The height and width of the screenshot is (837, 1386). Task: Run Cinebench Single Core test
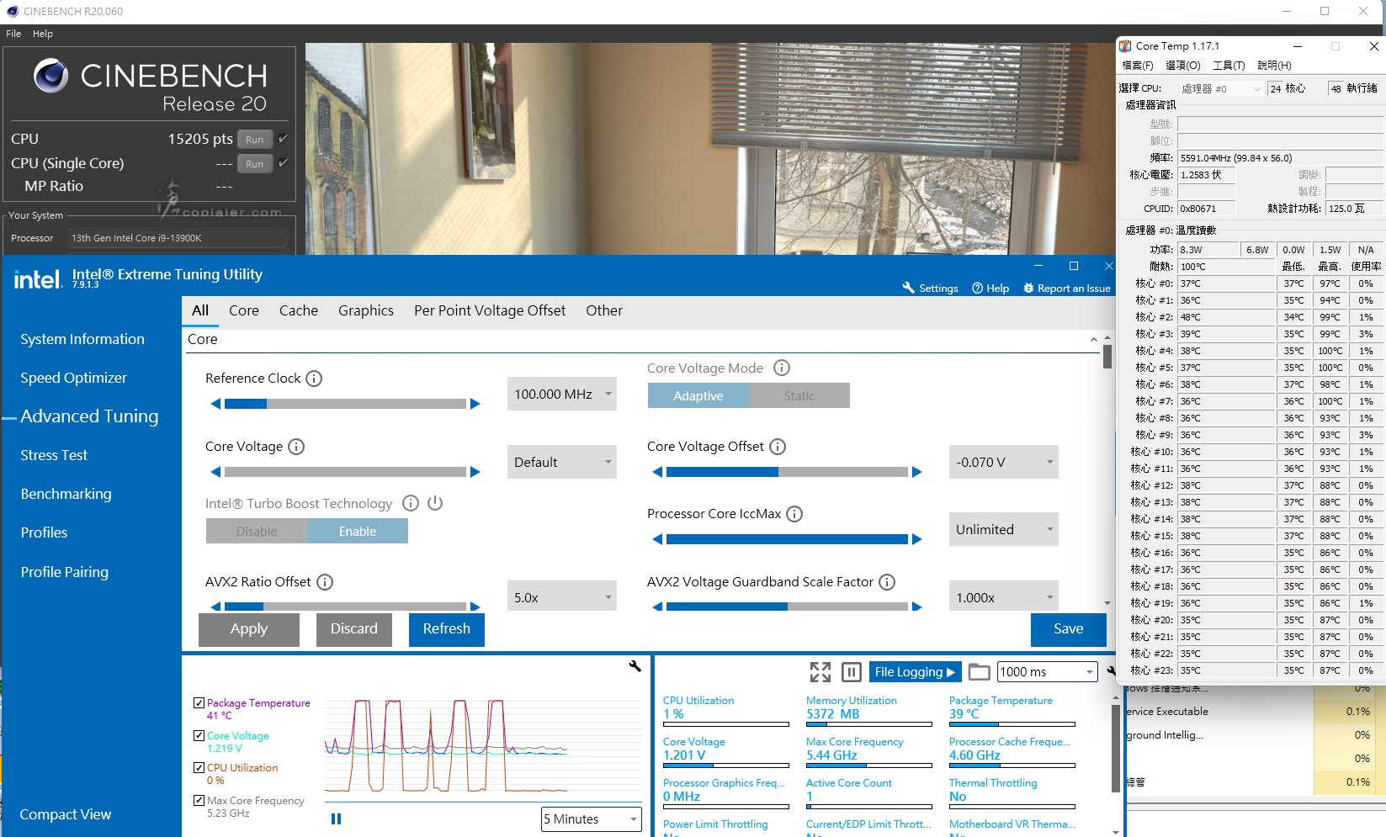(x=255, y=163)
